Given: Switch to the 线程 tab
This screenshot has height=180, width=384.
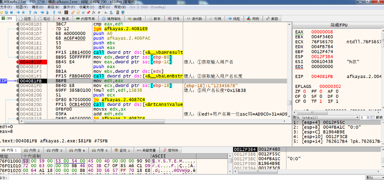Looking at the screenshot, I should [234, 19].
